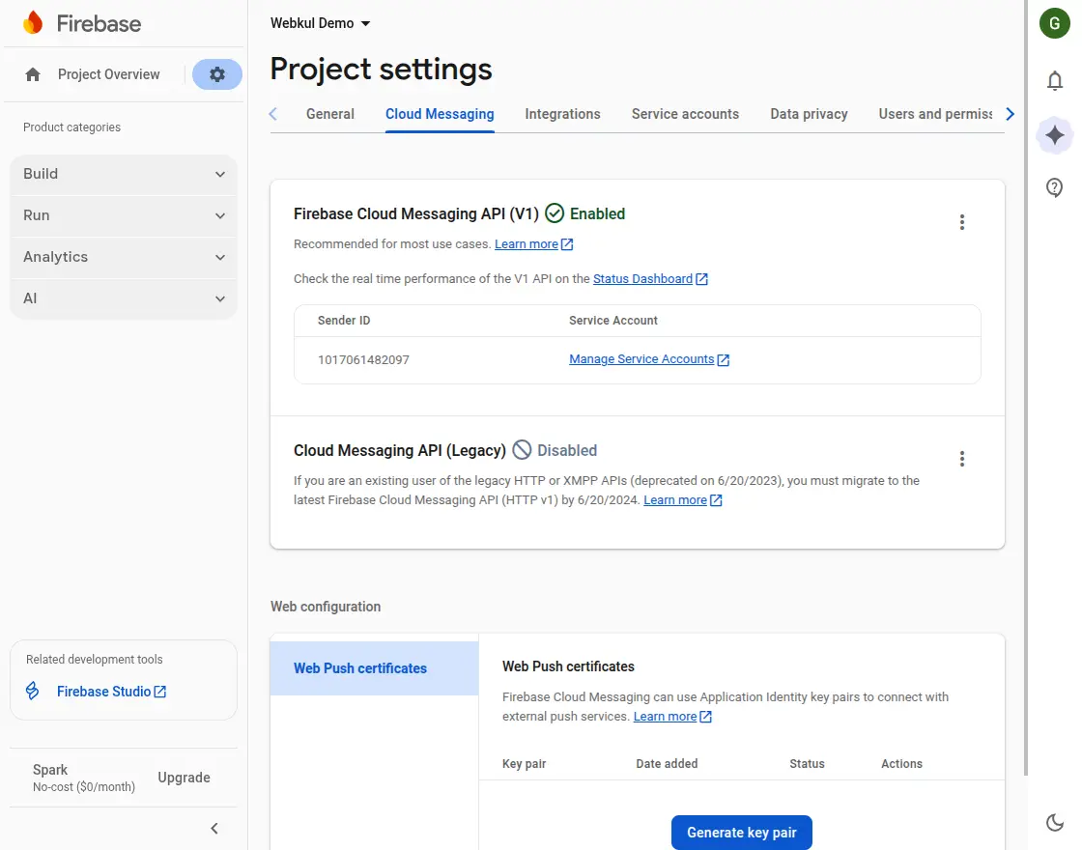Image resolution: width=1082 pixels, height=850 pixels.
Task: Click the Generate key pair button
Action: 741,833
